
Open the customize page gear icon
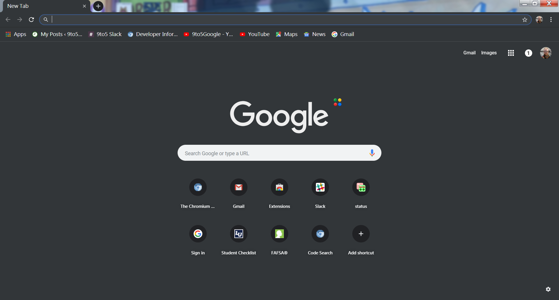point(548,289)
